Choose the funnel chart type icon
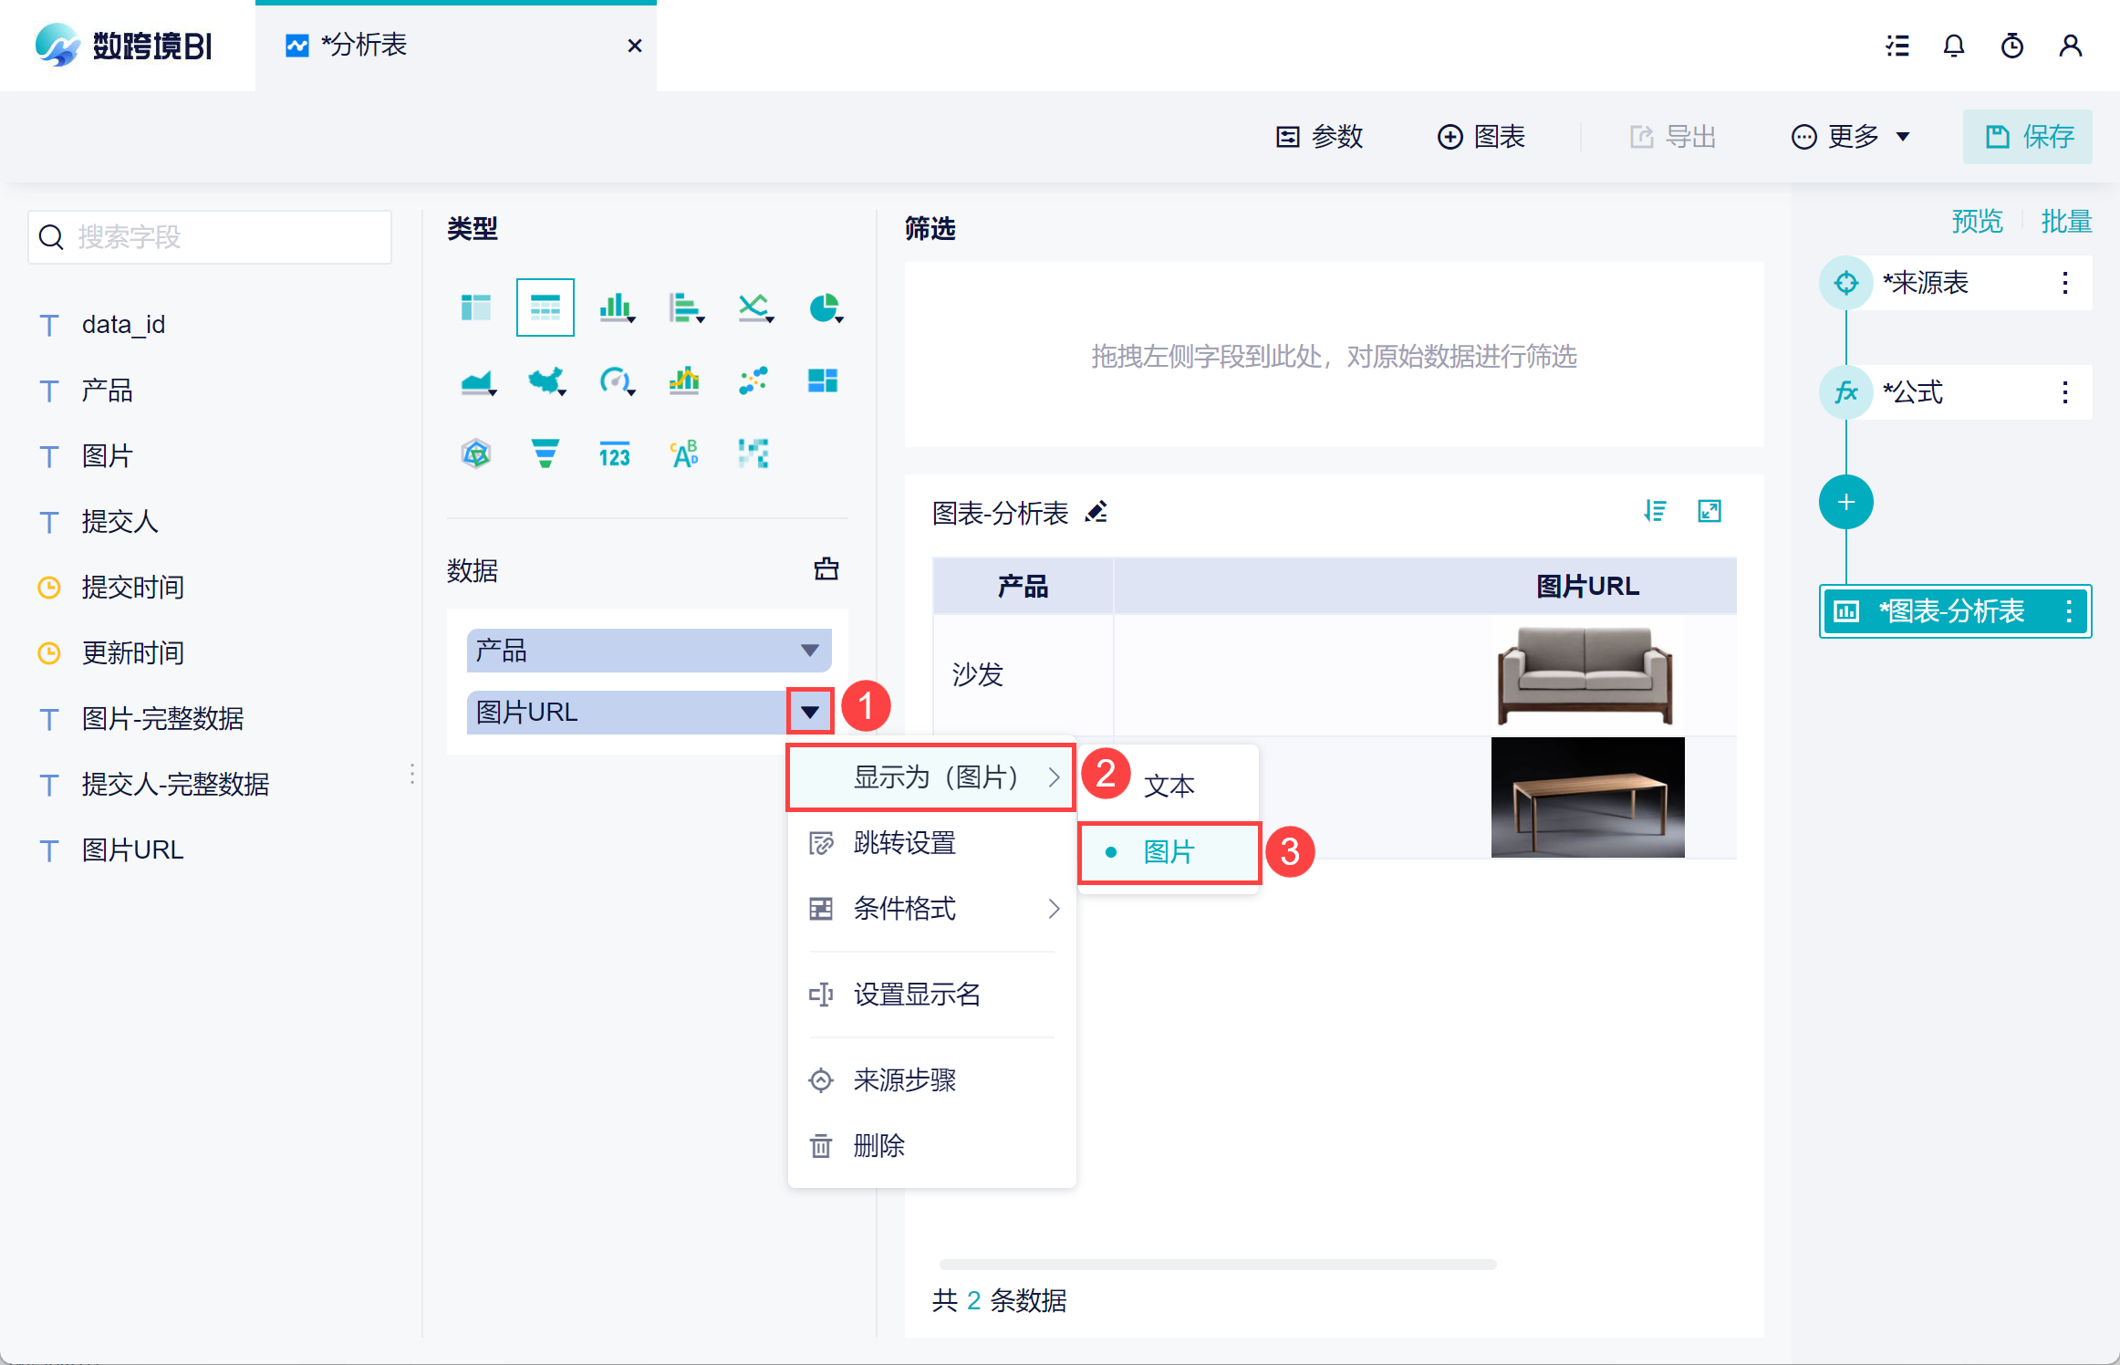Screen dimensions: 2120x1365 click(545, 453)
